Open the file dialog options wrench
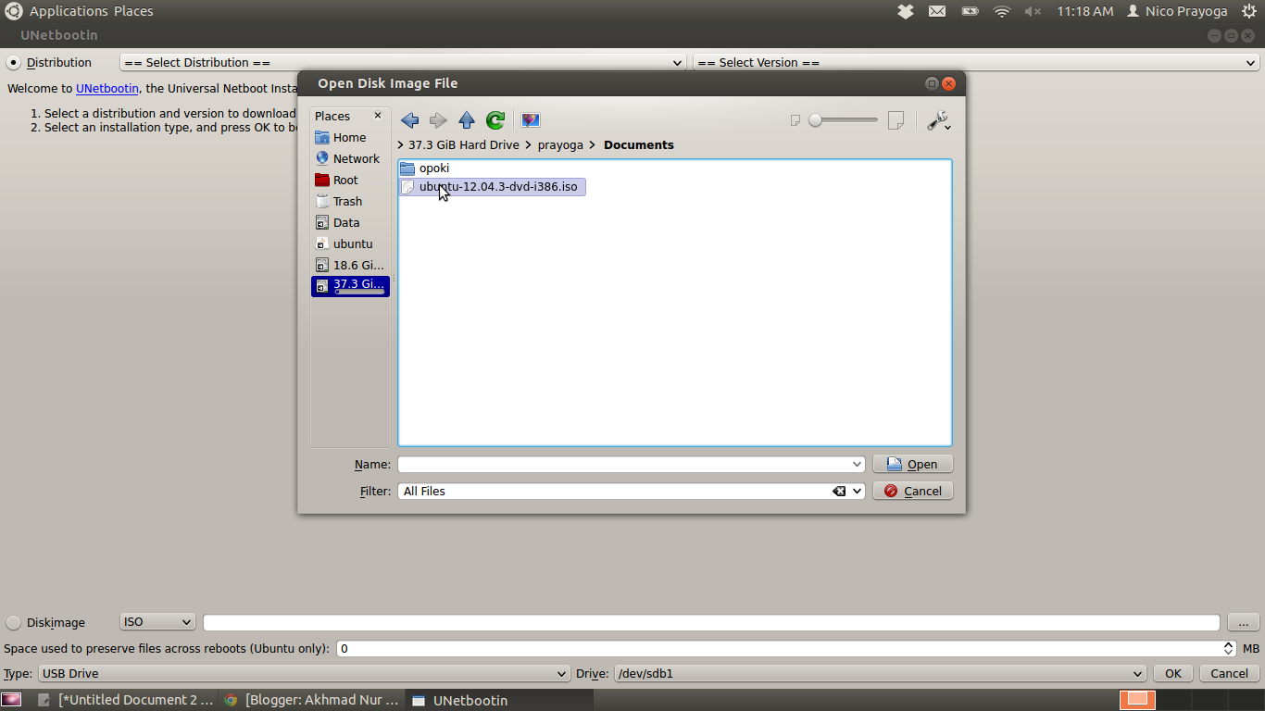The width and height of the screenshot is (1265, 711). click(x=938, y=120)
